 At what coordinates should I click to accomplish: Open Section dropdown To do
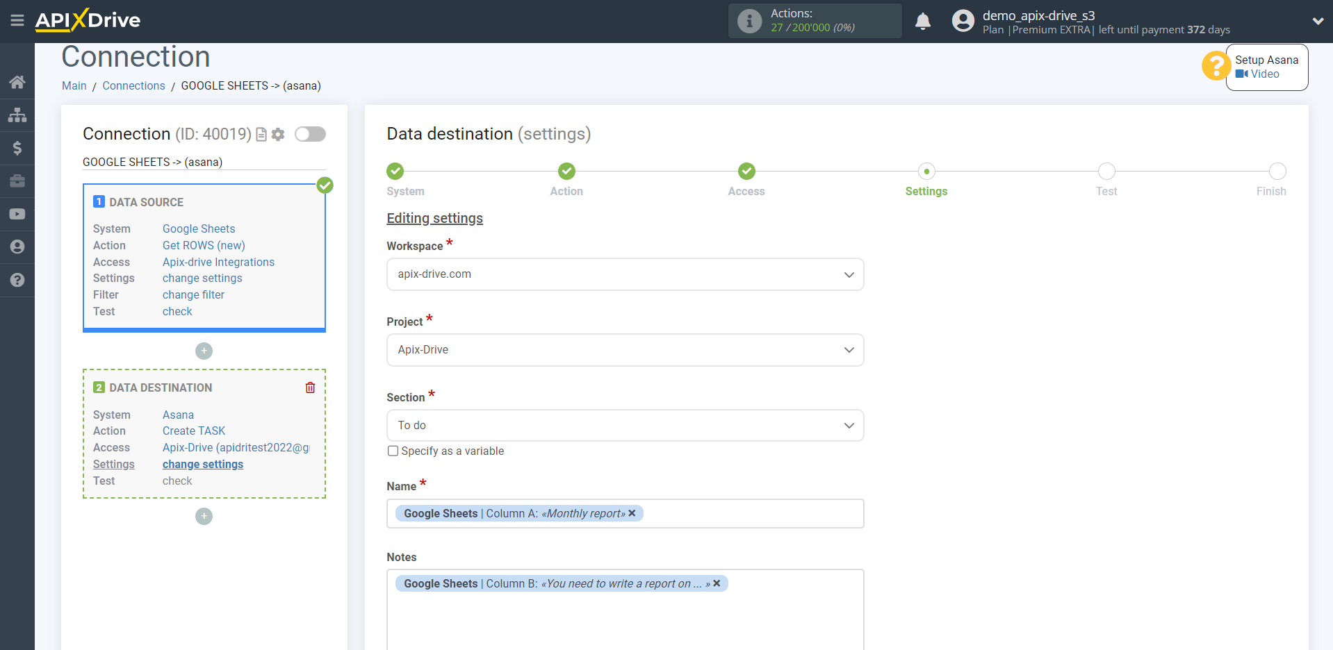[x=625, y=426]
